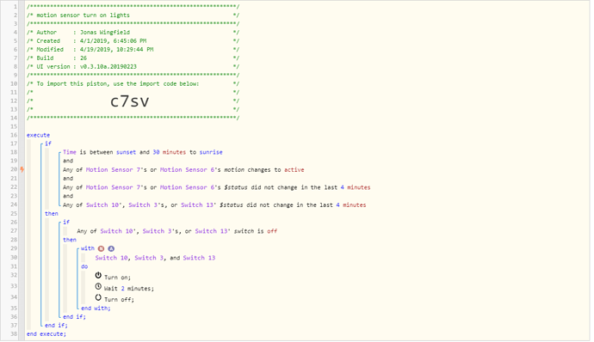Viewport: 594px width, 342px height.
Task: Click the circle icon beside Turn off
Action: coord(98,297)
